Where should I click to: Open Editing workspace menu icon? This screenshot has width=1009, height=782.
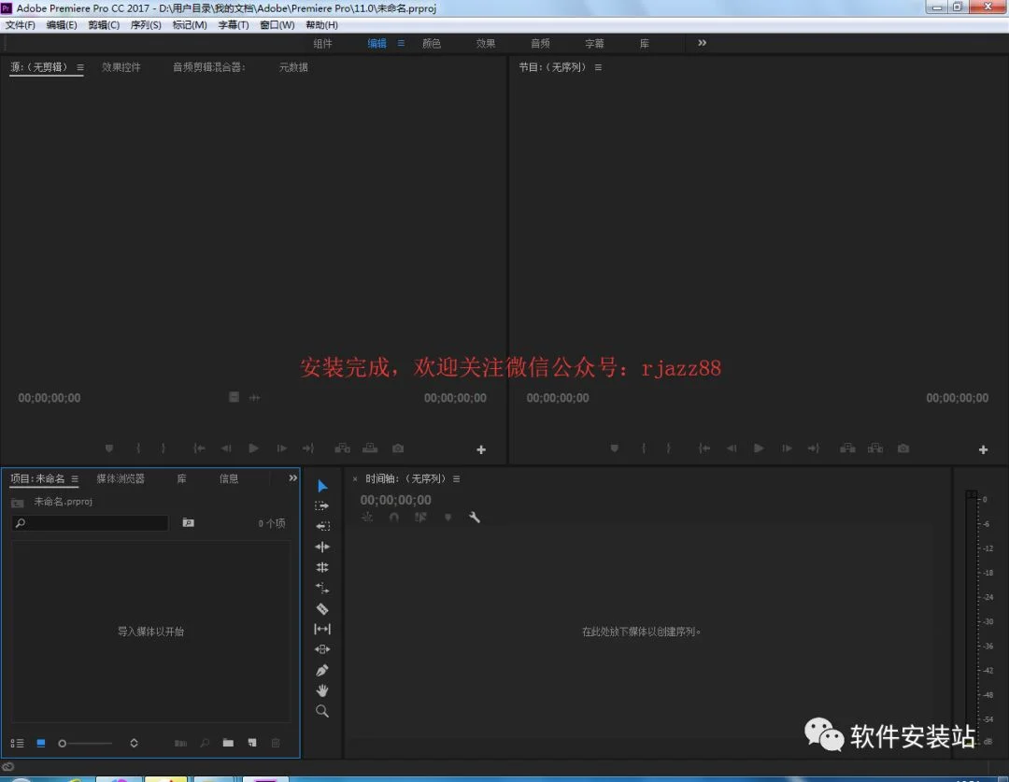coord(401,43)
